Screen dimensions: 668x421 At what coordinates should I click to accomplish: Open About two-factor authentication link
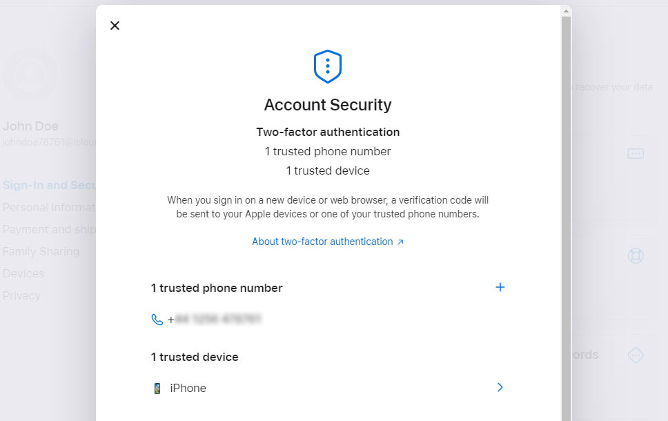tap(322, 242)
